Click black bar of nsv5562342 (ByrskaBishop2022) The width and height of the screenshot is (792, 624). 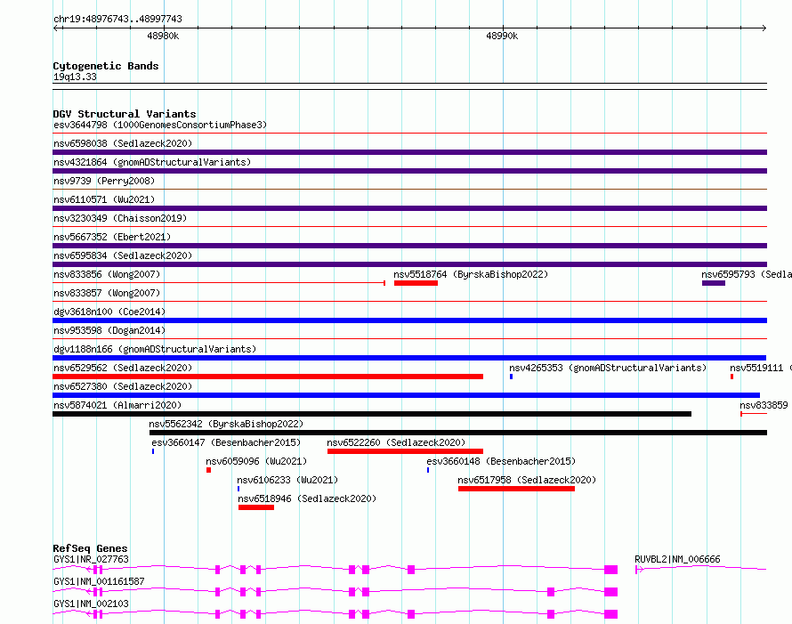(458, 433)
